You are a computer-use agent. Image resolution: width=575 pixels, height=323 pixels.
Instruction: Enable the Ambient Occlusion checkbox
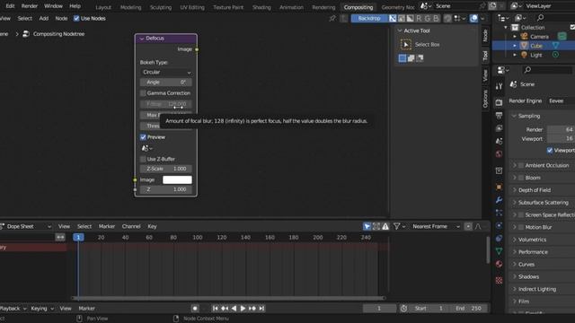(521, 165)
